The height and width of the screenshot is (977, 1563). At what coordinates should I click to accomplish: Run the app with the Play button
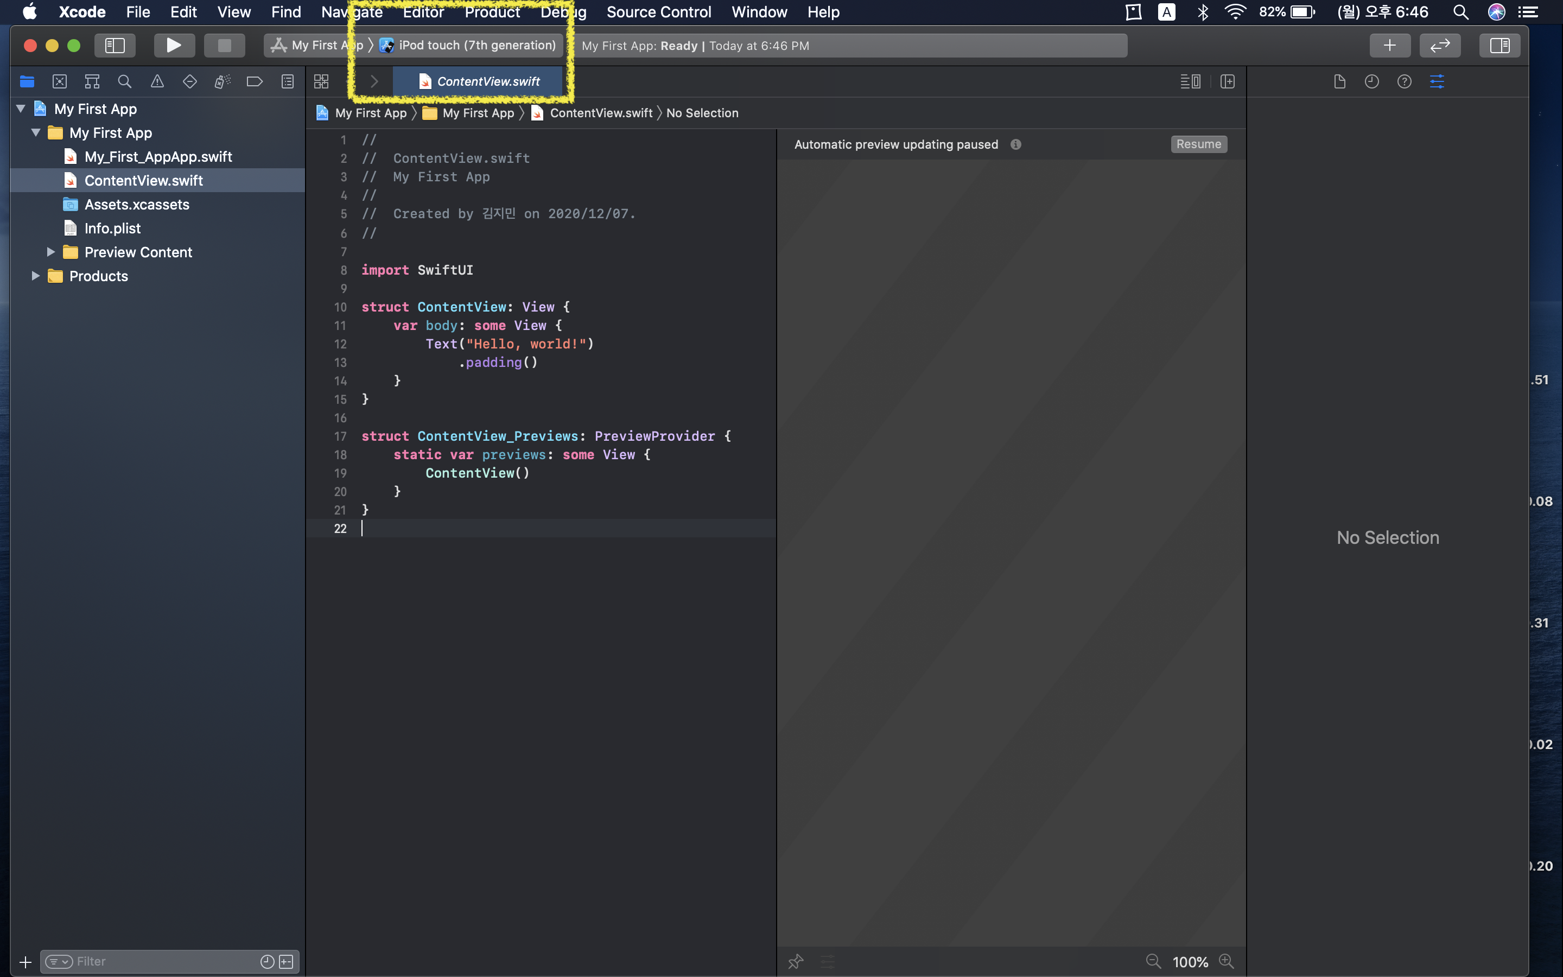point(173,45)
